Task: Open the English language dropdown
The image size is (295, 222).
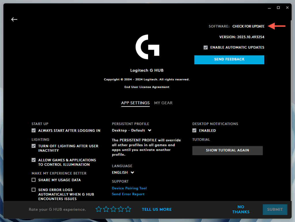Action: pos(123,173)
